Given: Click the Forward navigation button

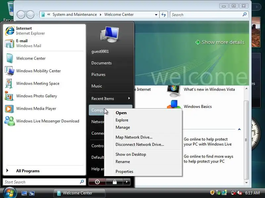Looking at the screenshot, I should tap(30, 15).
